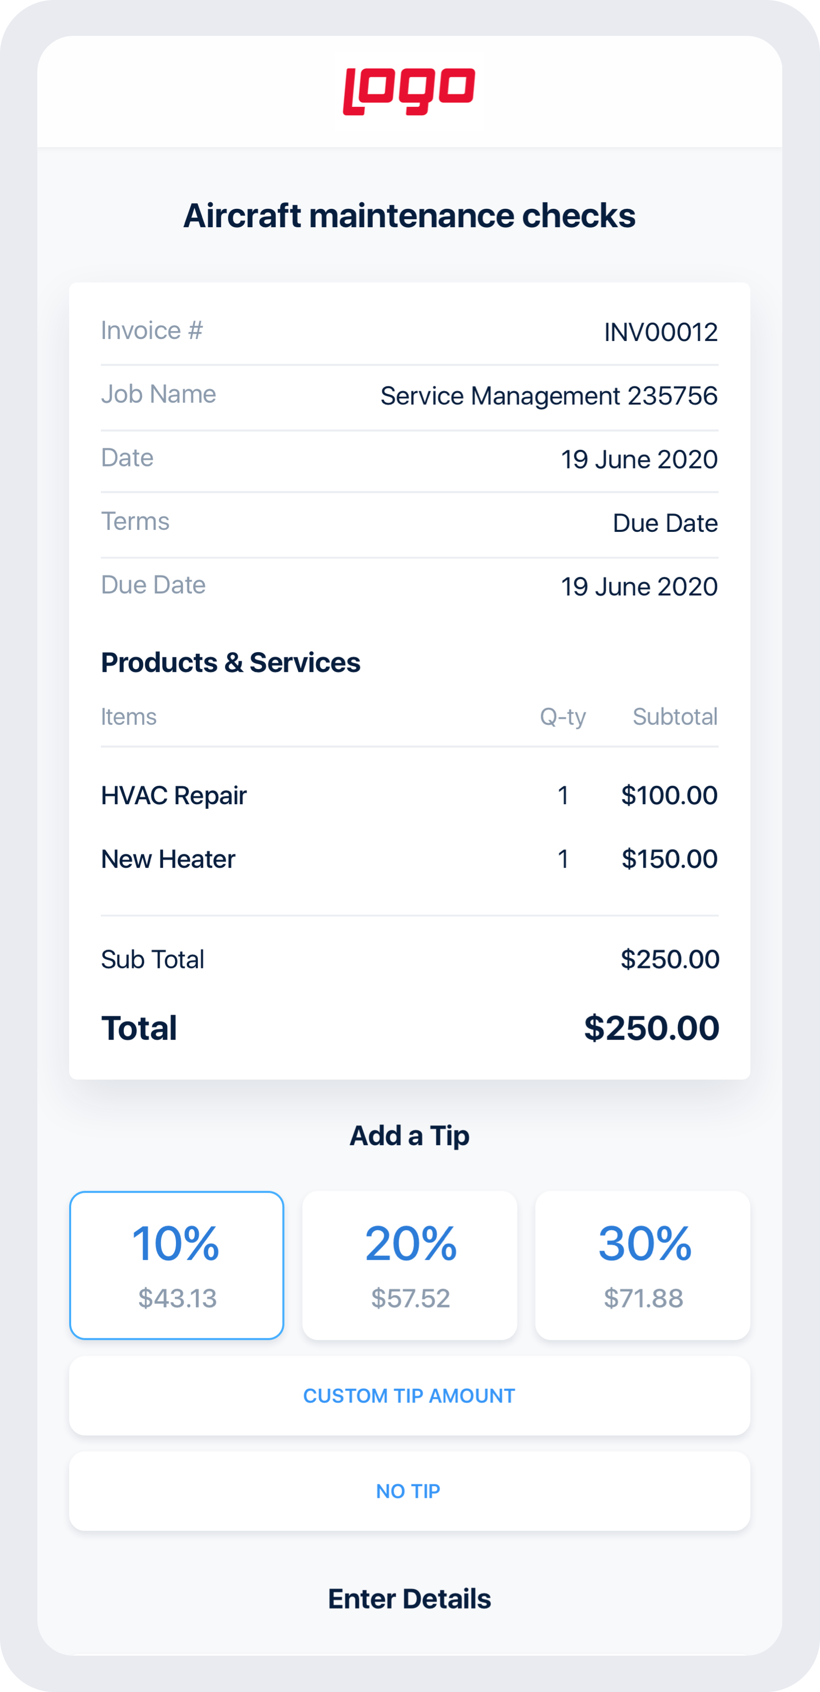
Task: Click the New Heater line item
Action: [168, 859]
